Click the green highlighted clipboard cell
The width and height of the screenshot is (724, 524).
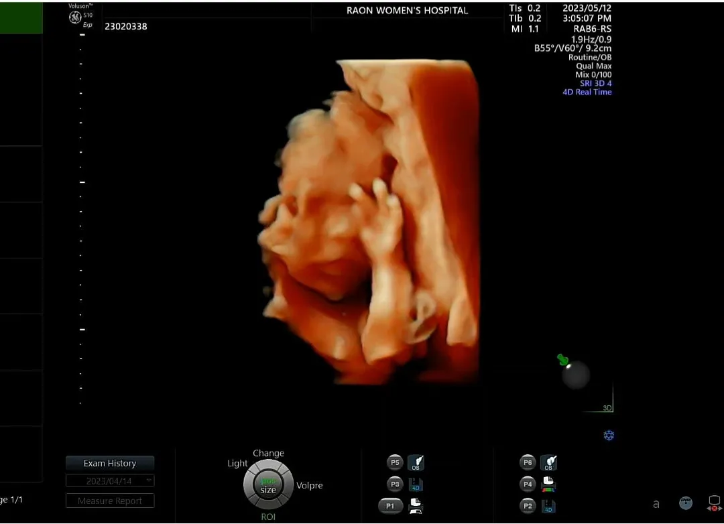(x=21, y=17)
